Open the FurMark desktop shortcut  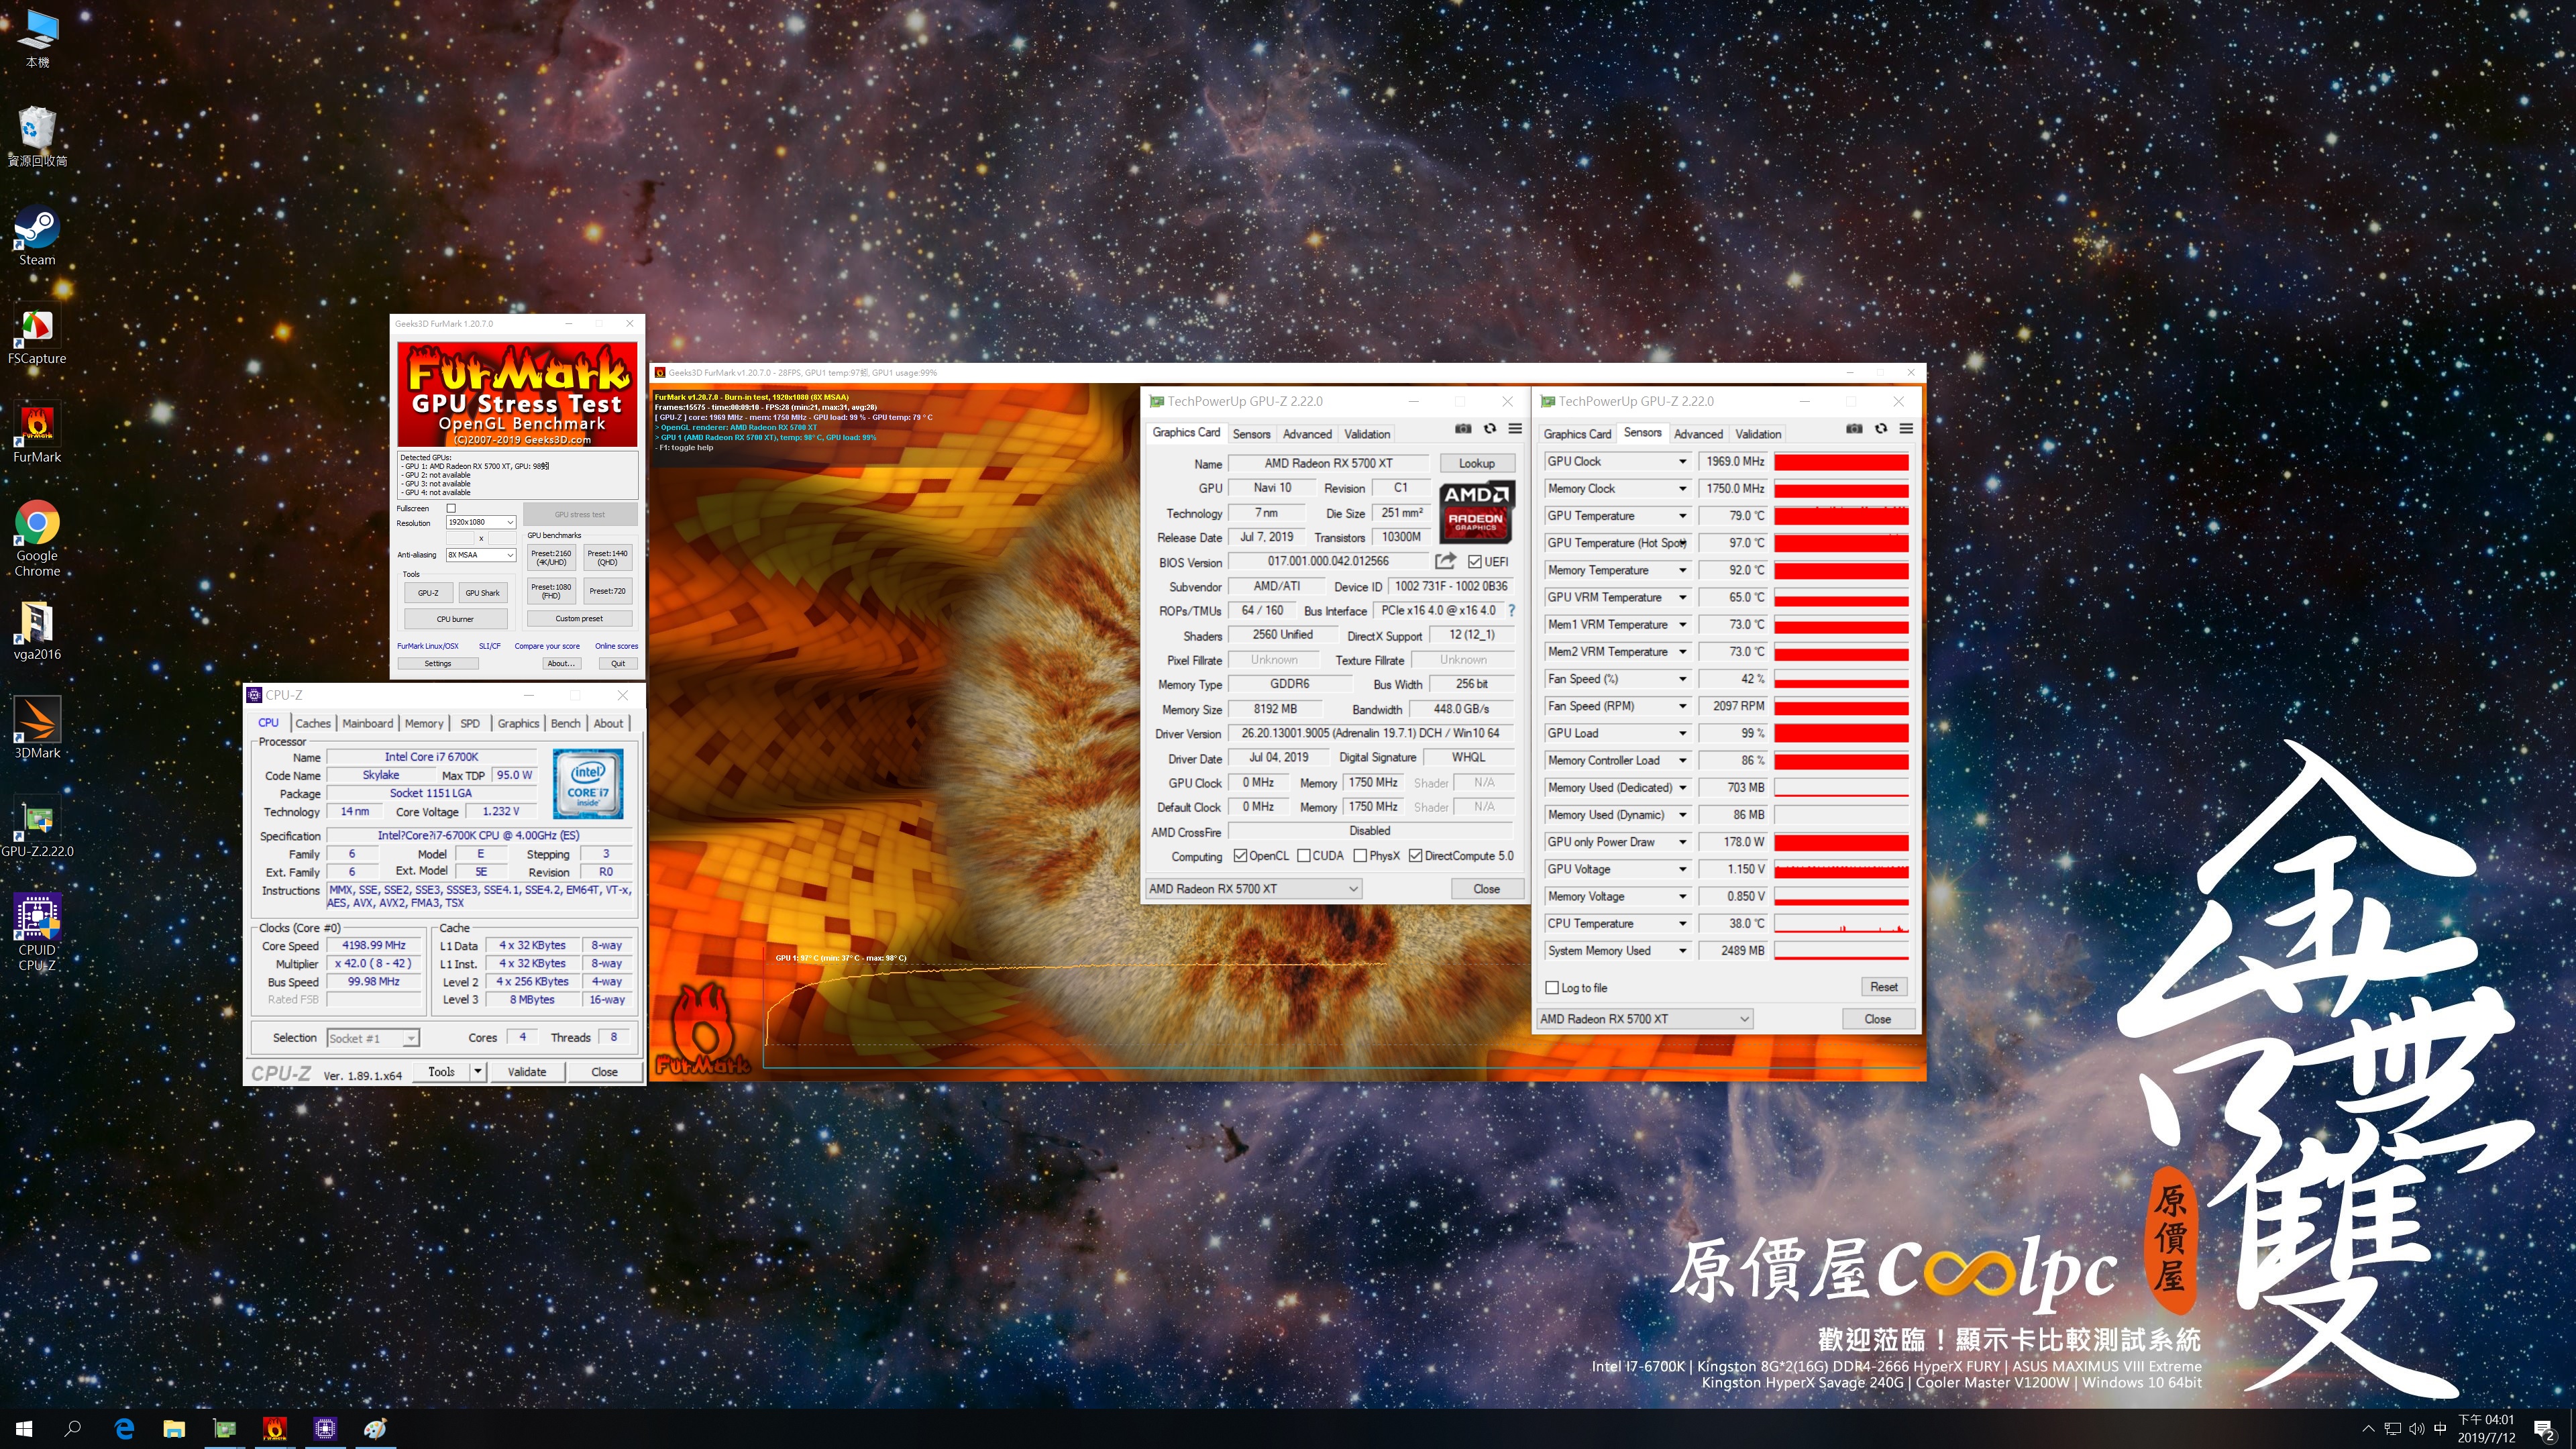point(37,434)
